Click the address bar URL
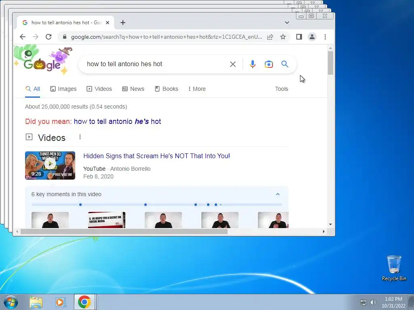The height and width of the screenshot is (310, 414). (x=166, y=37)
